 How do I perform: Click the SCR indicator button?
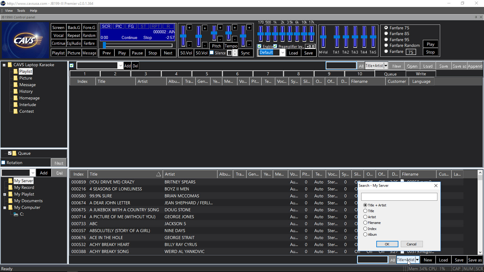[x=106, y=27]
